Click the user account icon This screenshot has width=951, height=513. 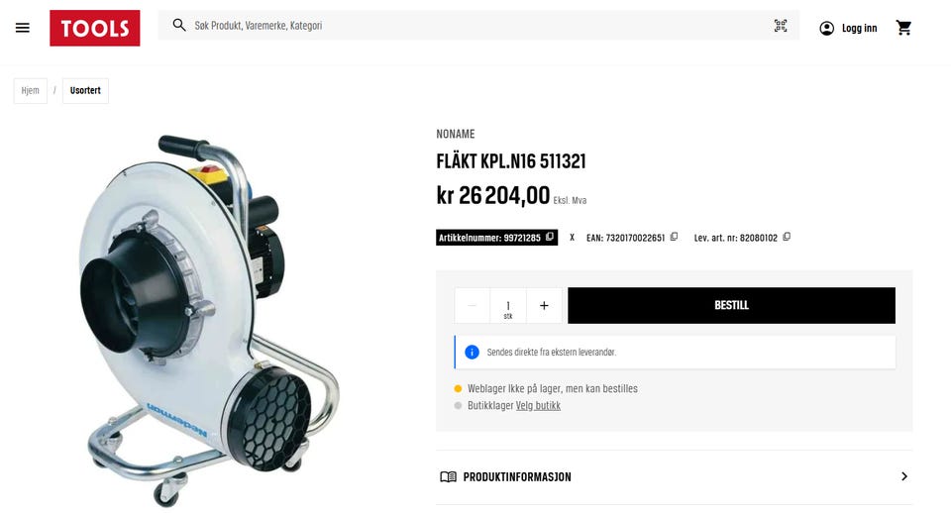tap(826, 28)
